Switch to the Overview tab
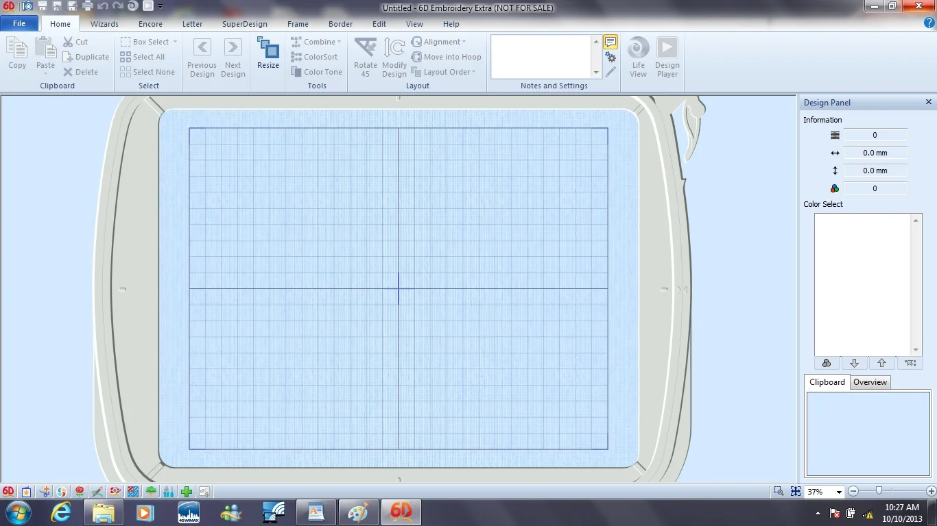Viewport: 937px width, 526px height. [x=870, y=382]
